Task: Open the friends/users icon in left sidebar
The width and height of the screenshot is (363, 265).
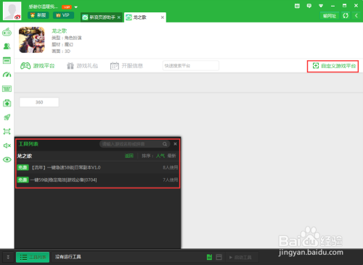Action: coord(7,46)
